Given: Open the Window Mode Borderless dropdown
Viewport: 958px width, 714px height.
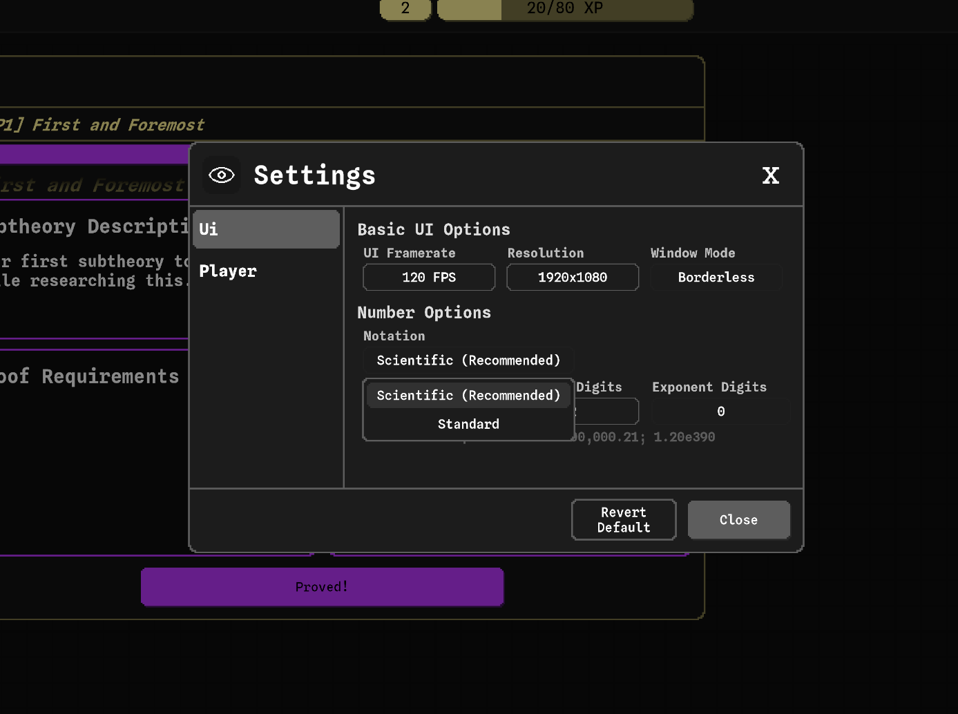Looking at the screenshot, I should [x=716, y=278].
